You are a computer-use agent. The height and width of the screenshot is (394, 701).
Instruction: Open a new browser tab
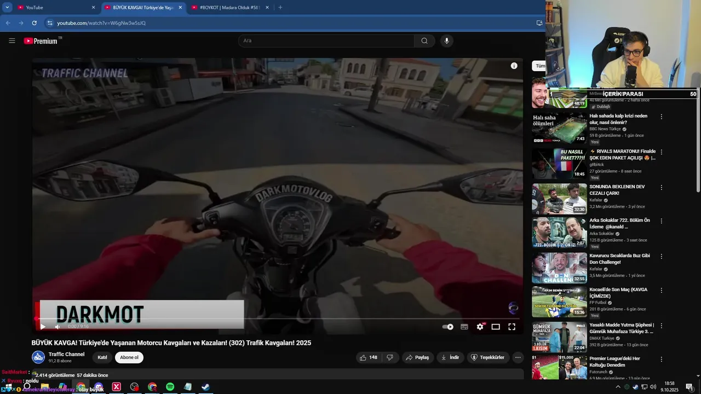click(280, 7)
